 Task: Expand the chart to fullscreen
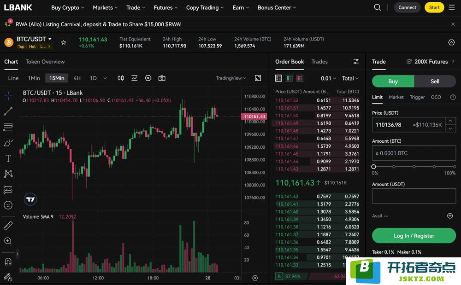click(x=258, y=78)
